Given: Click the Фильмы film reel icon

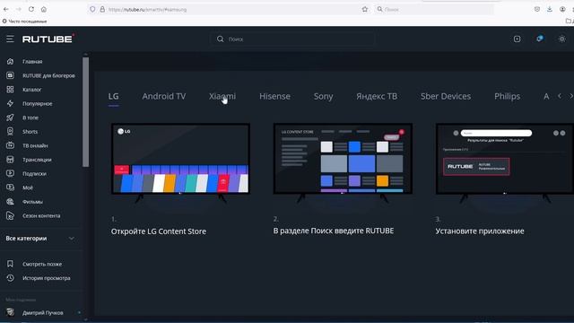Looking at the screenshot, I should pyautogui.click(x=10, y=201).
